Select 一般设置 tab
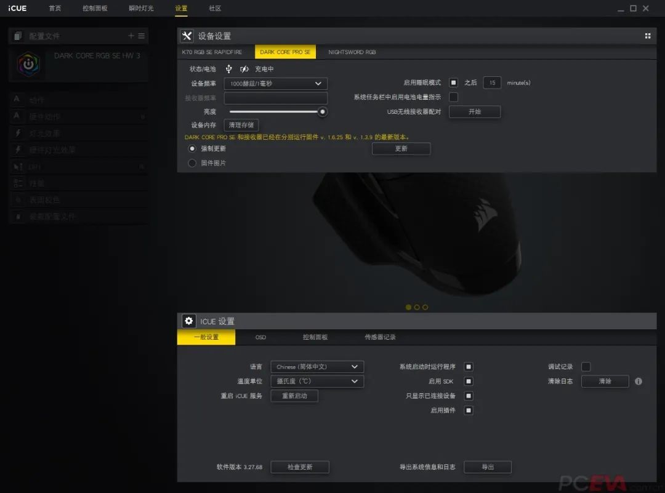665x493 pixels. coord(206,337)
